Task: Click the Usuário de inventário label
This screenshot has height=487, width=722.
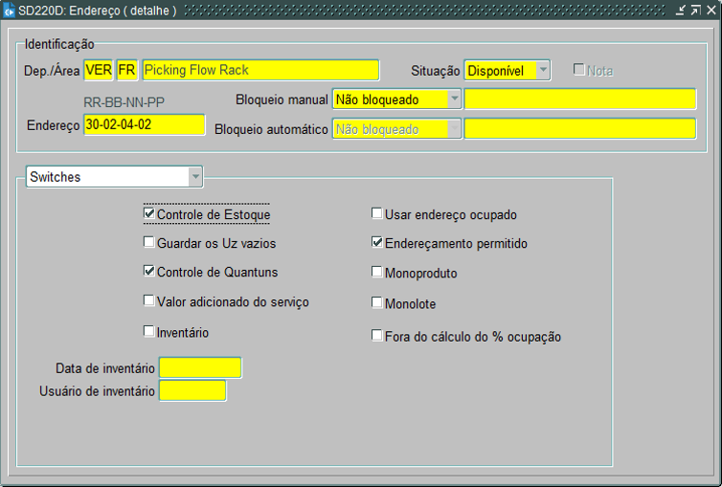Action: point(97,391)
